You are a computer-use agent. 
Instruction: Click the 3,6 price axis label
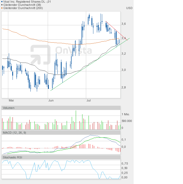124,24
